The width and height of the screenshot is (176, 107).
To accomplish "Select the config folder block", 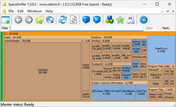I will [108, 77].
